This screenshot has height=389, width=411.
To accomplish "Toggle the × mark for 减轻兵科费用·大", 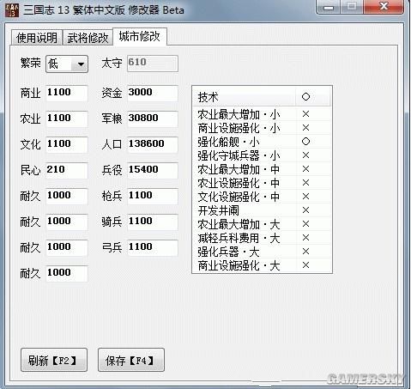I will coord(305,238).
